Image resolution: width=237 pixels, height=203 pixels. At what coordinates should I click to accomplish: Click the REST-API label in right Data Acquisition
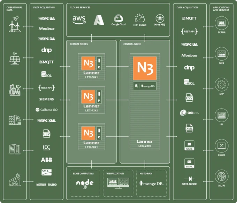pos(189,32)
